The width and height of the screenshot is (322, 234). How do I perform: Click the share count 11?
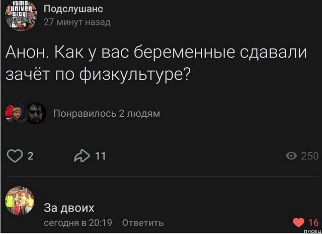tap(100, 156)
